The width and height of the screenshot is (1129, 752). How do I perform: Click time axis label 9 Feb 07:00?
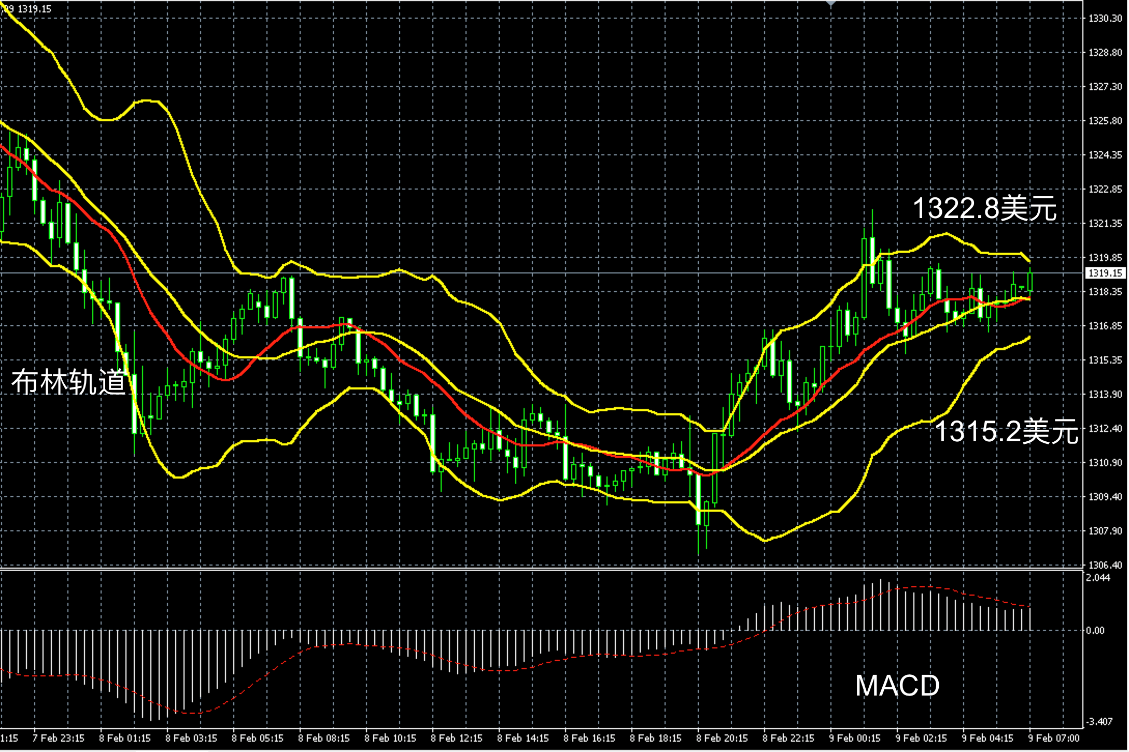[x=1054, y=738]
